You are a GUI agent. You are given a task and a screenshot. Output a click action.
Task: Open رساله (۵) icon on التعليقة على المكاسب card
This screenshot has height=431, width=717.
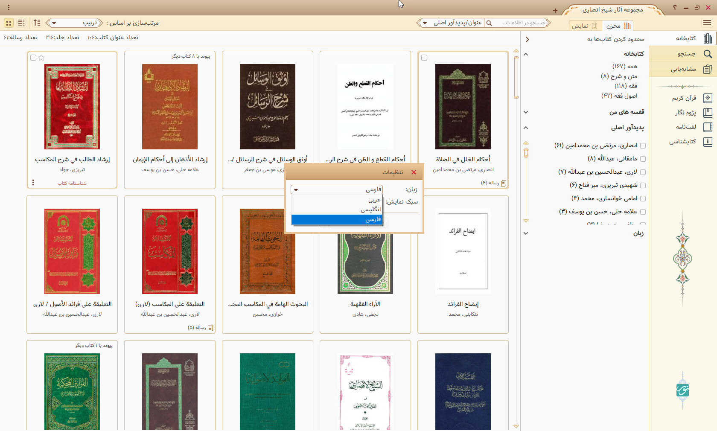tap(210, 328)
